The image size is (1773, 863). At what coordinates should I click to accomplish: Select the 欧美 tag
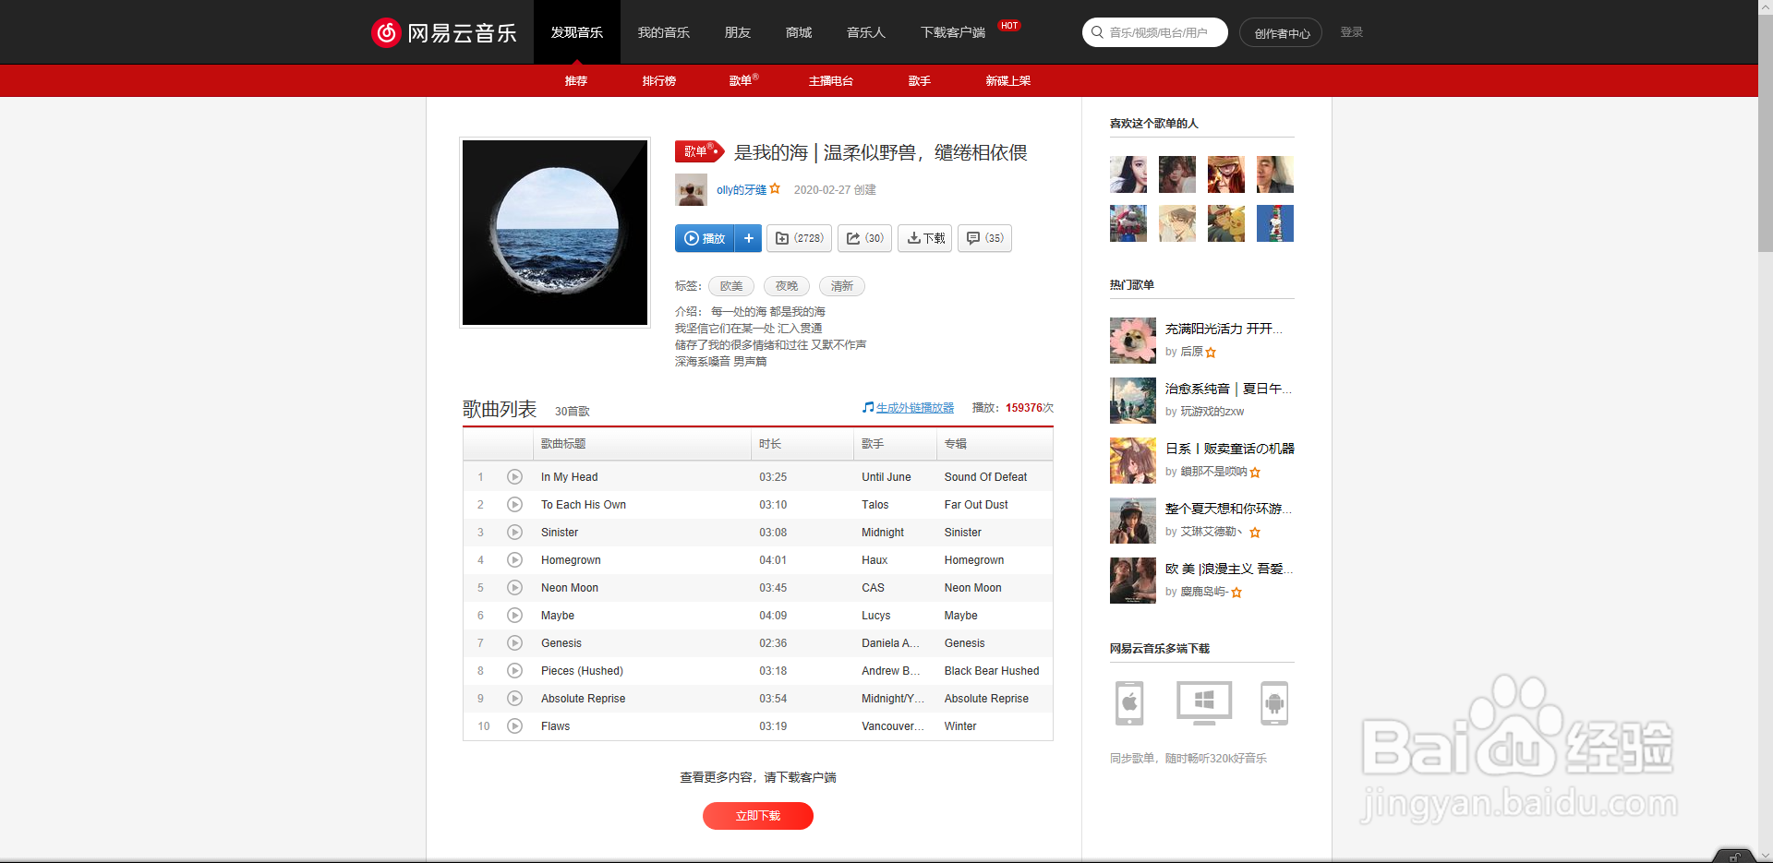pyautogui.click(x=731, y=286)
